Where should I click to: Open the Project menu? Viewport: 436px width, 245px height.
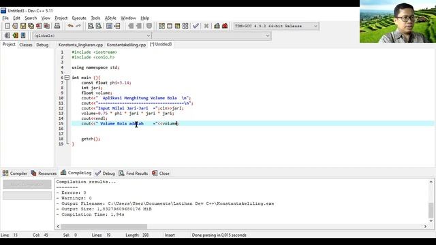pos(61,18)
